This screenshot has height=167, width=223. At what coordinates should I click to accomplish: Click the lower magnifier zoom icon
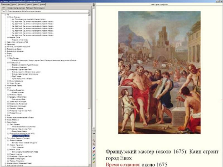(x=94, y=144)
